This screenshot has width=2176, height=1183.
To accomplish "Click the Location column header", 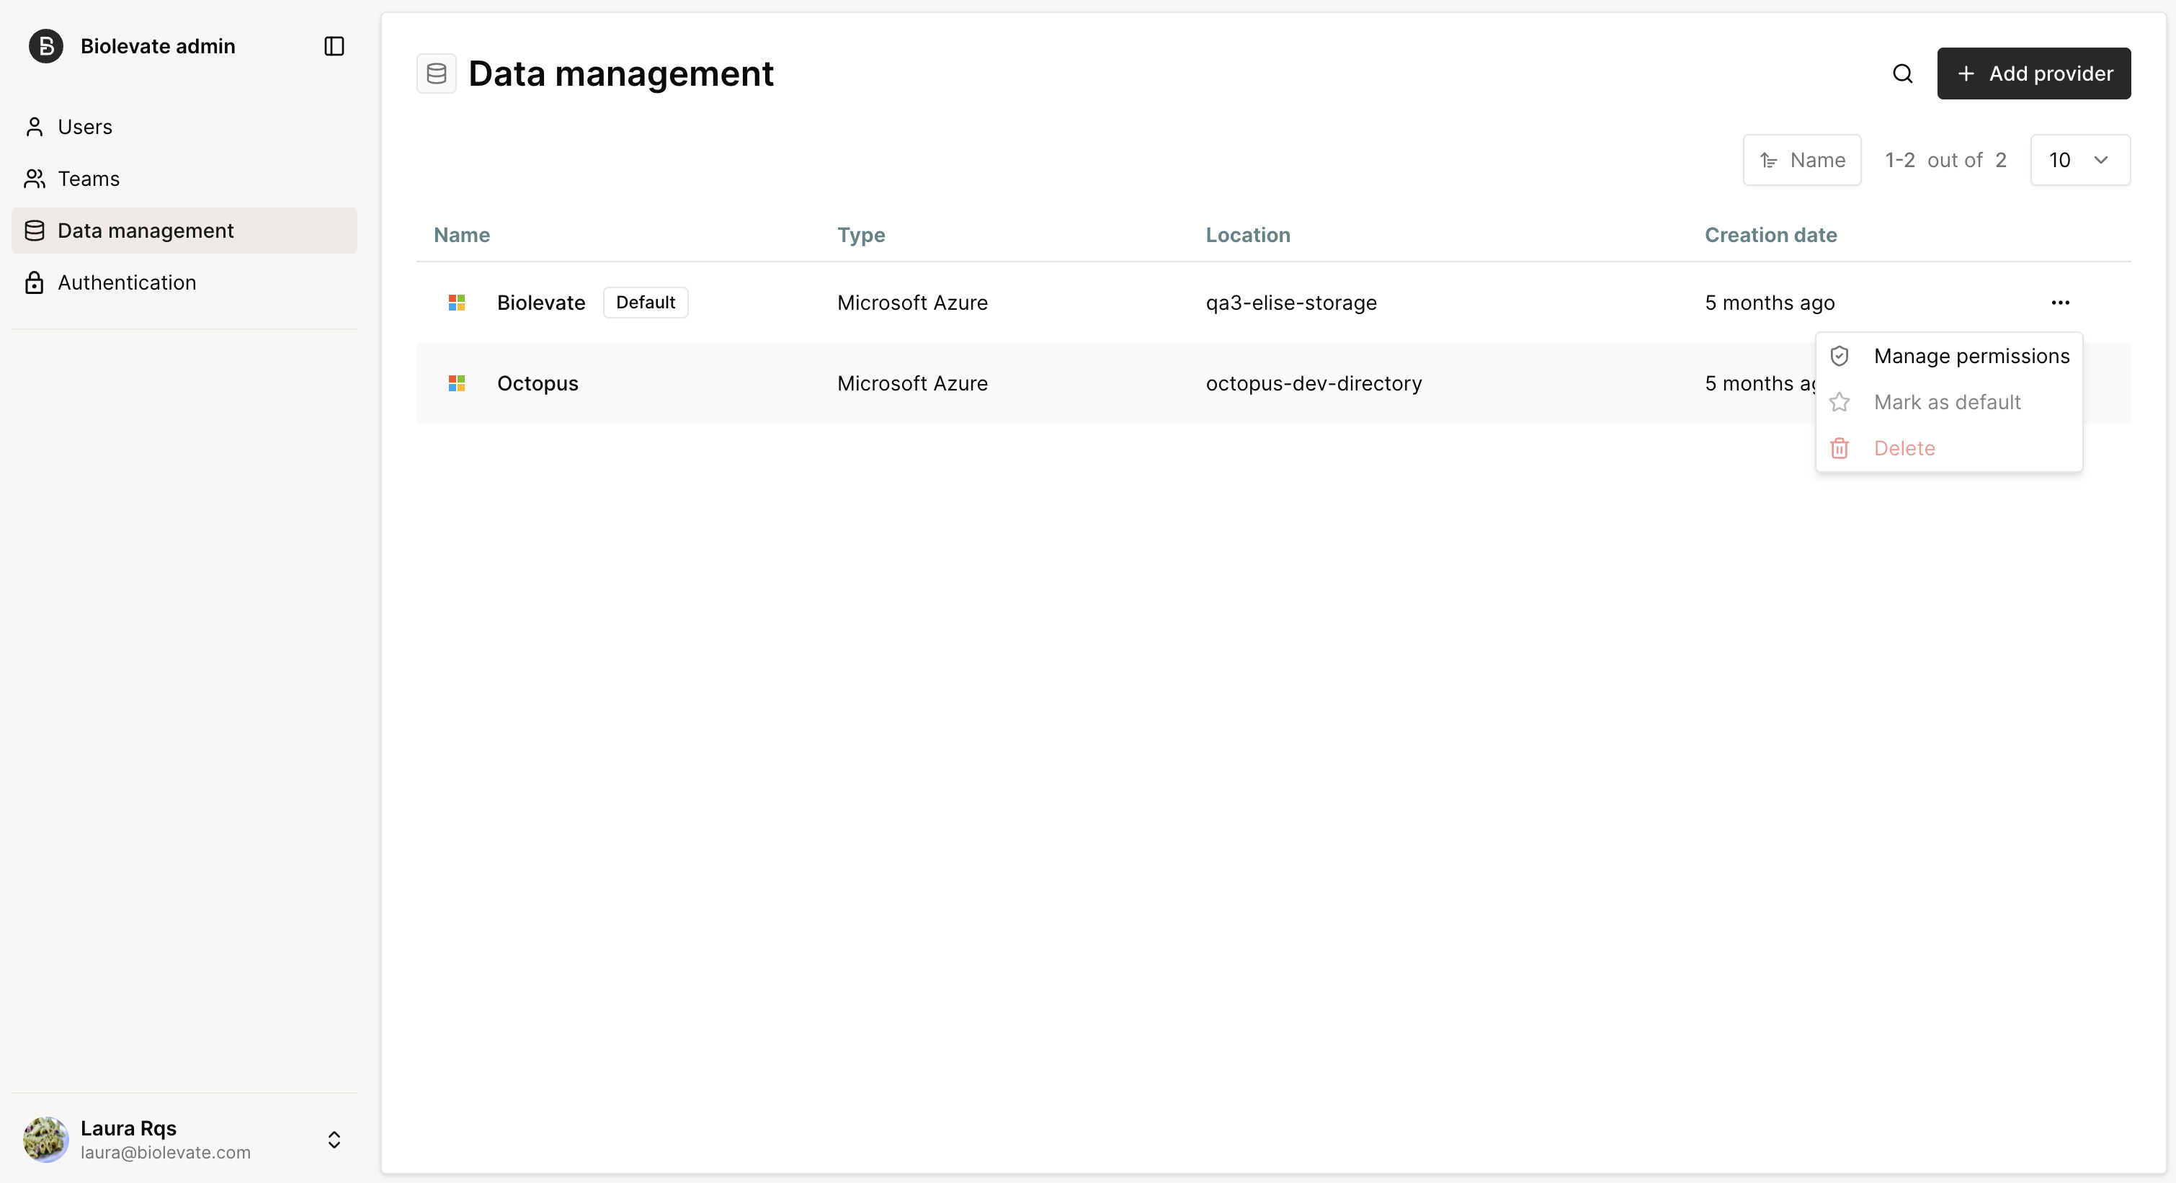I will pos(1248,235).
